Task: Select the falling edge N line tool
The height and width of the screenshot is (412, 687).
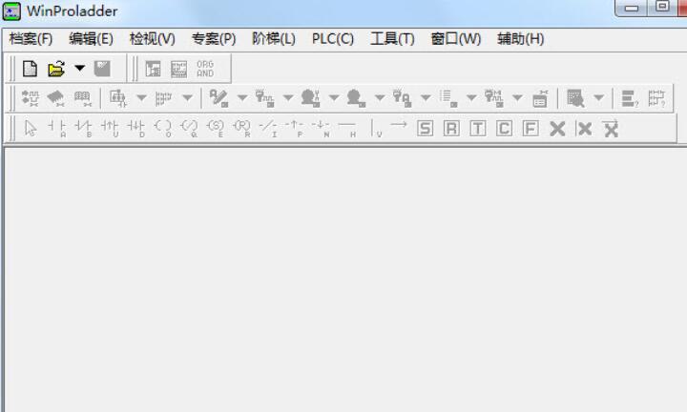Action: click(x=321, y=129)
